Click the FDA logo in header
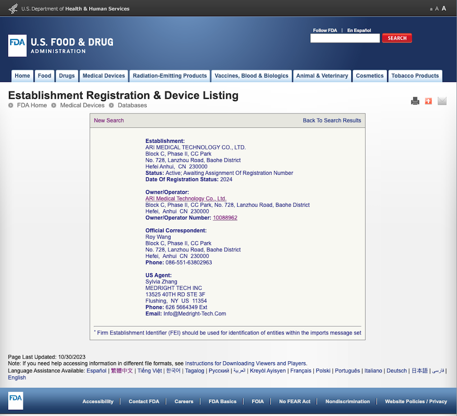This screenshot has width=457, height=416. [x=17, y=46]
